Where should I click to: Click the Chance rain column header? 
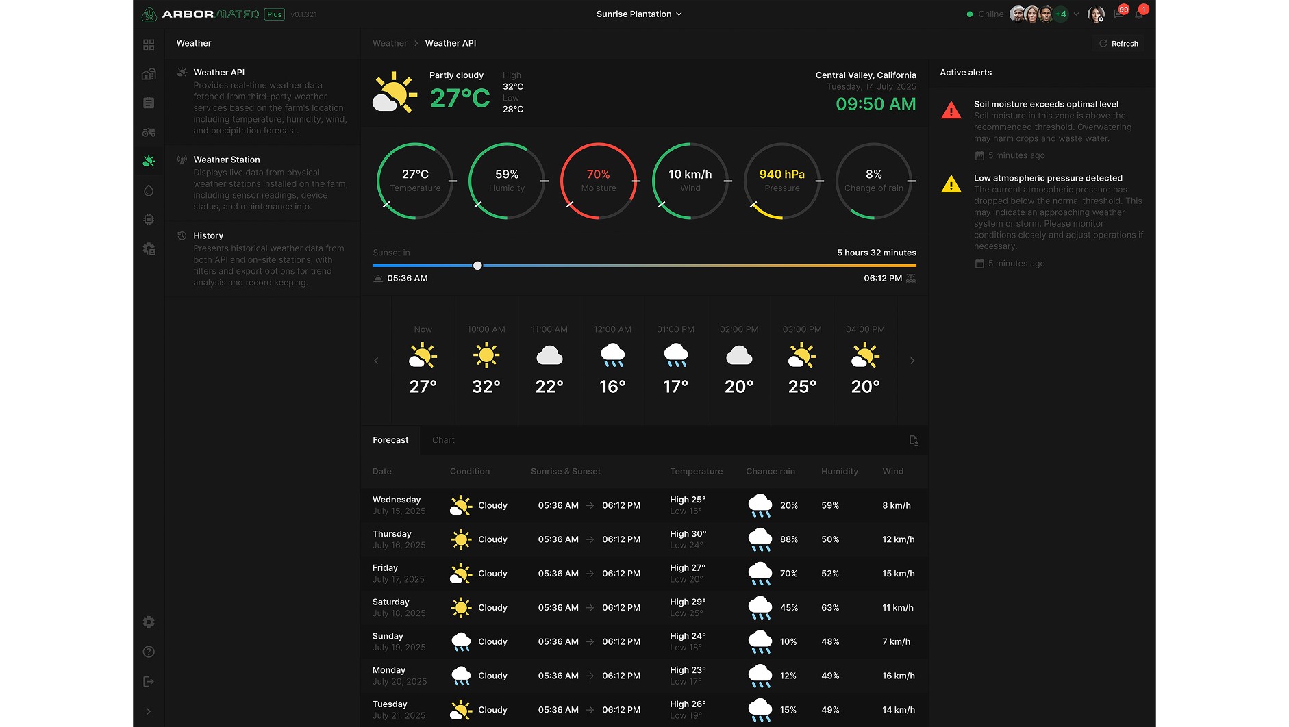(x=770, y=471)
